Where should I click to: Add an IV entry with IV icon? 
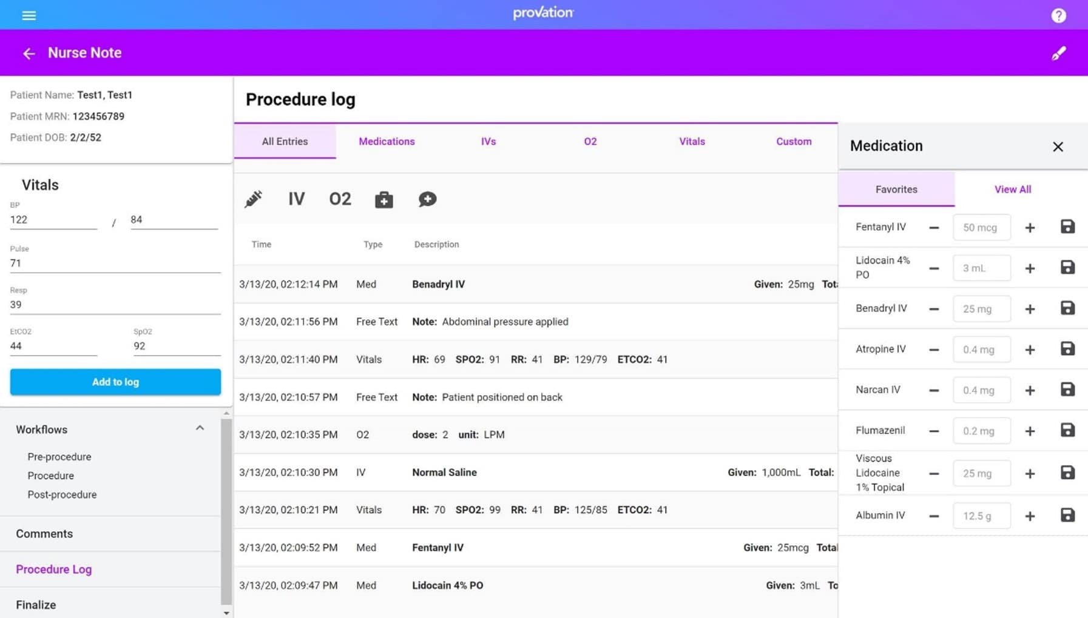296,199
